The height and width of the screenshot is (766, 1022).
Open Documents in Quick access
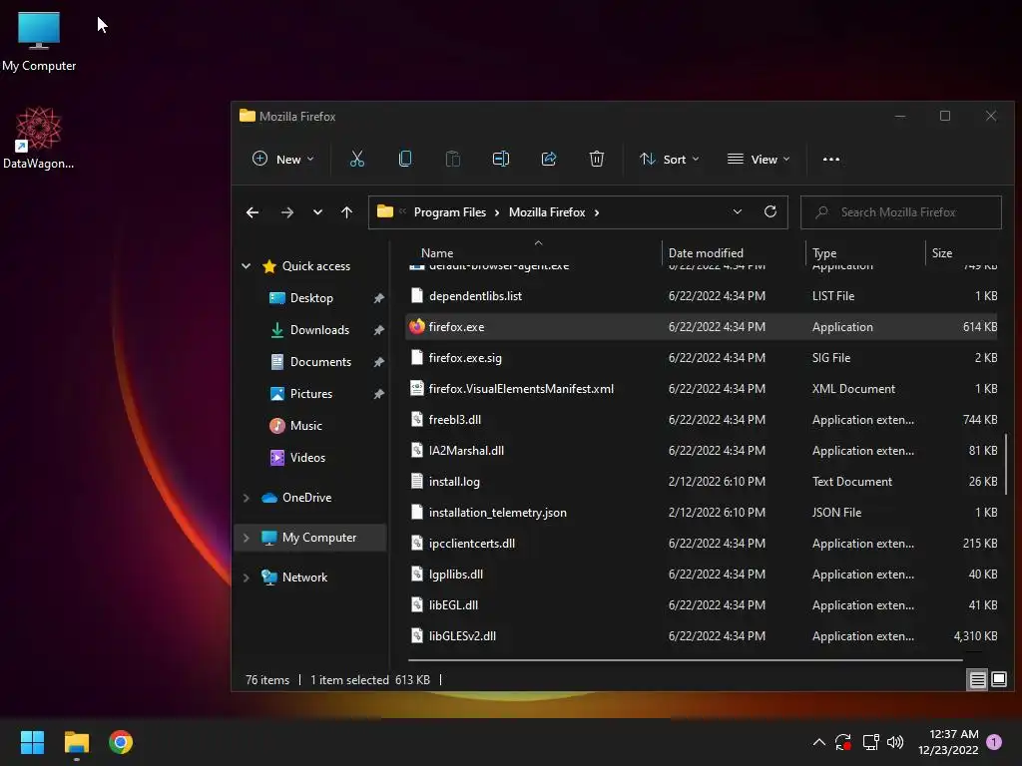[x=320, y=361]
